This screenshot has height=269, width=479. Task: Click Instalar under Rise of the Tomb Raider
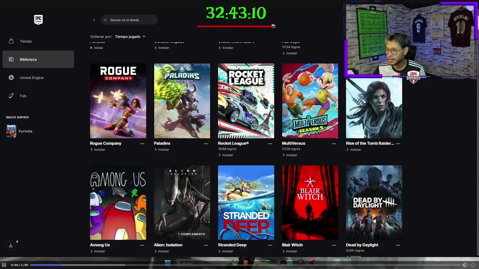354,149
